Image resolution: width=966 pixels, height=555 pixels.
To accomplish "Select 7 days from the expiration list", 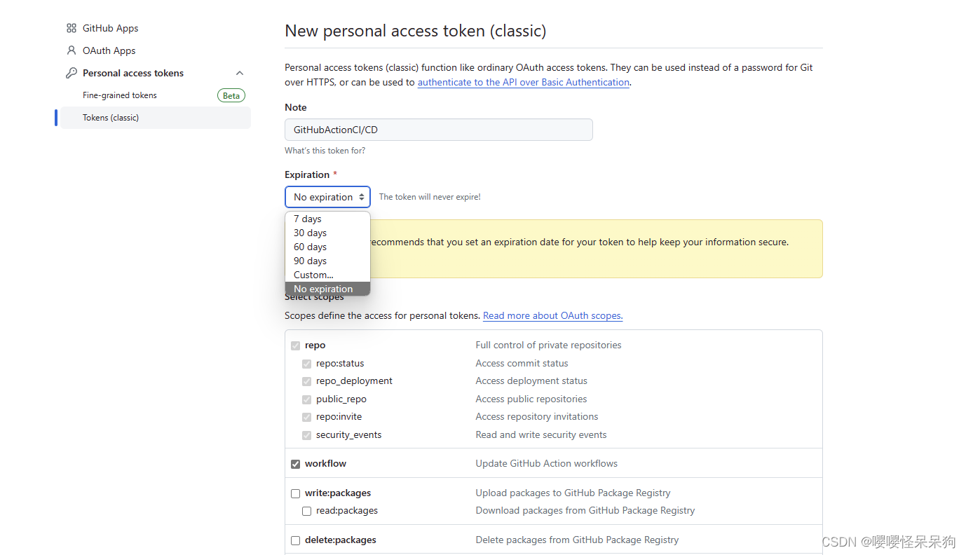I will point(306,219).
